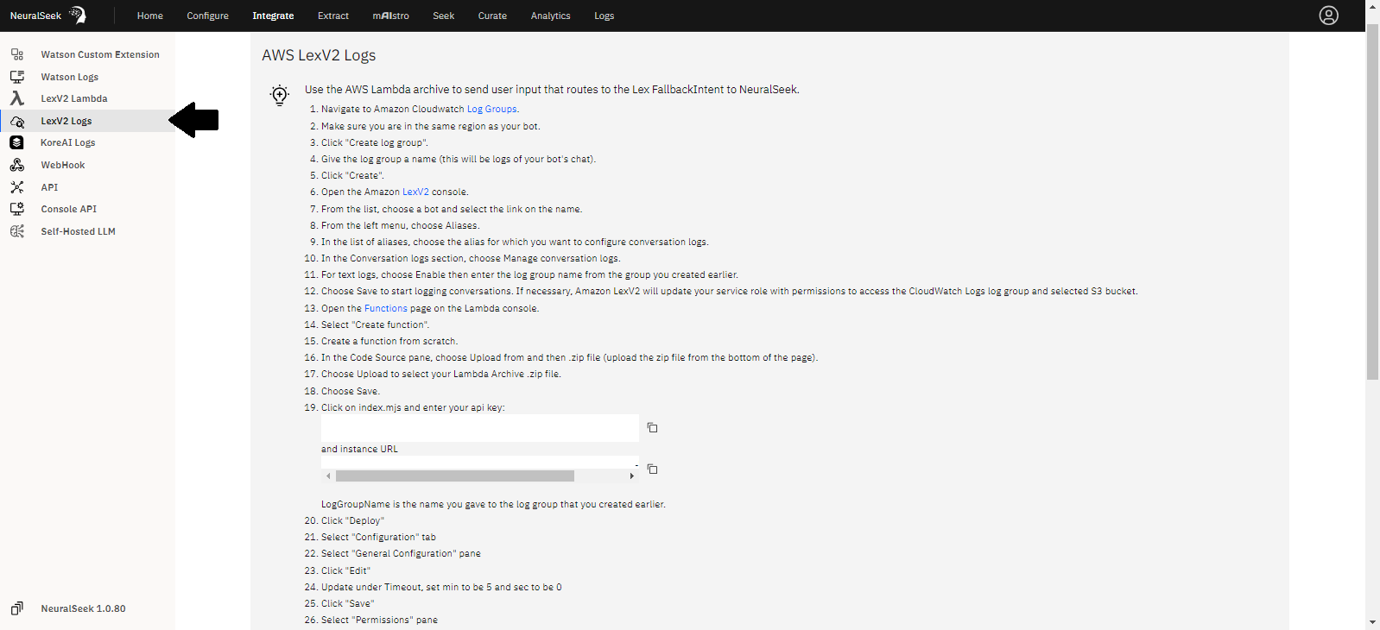Viewport: 1380px width, 630px height.
Task: Click the text 'and instance URL'
Action: (x=359, y=449)
